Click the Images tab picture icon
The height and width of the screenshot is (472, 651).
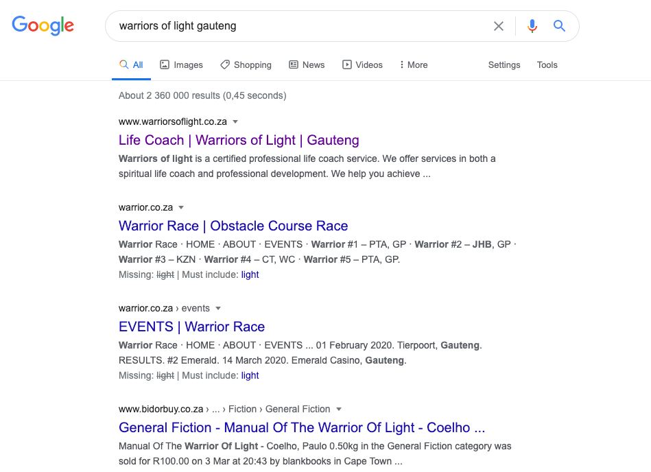165,64
